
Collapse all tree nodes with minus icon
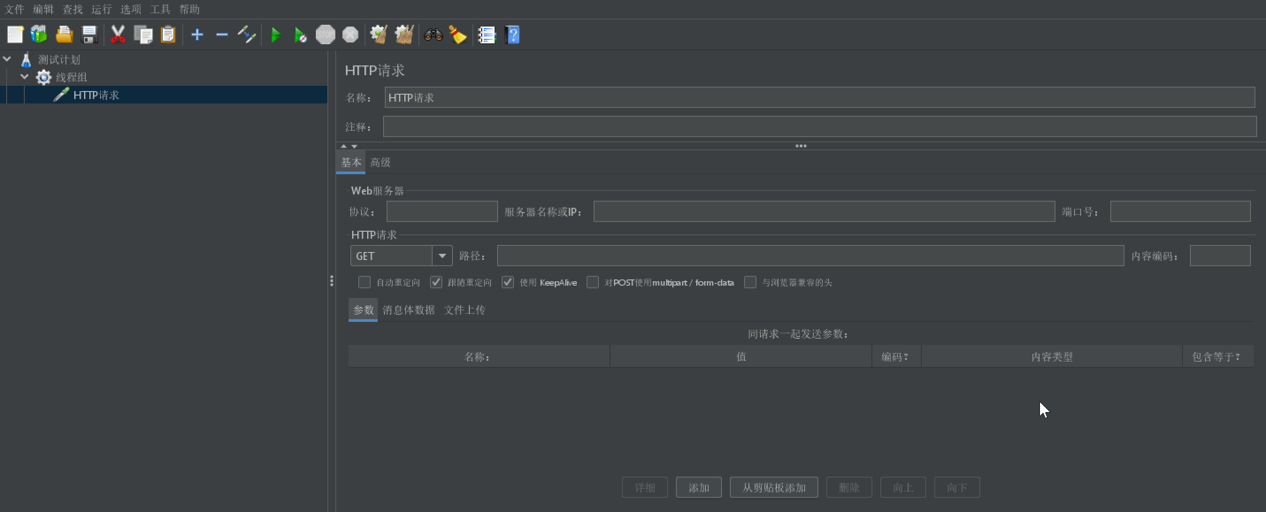(x=222, y=34)
